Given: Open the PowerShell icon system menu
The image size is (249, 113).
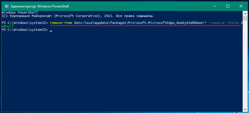Looking at the screenshot, I should [7, 6].
